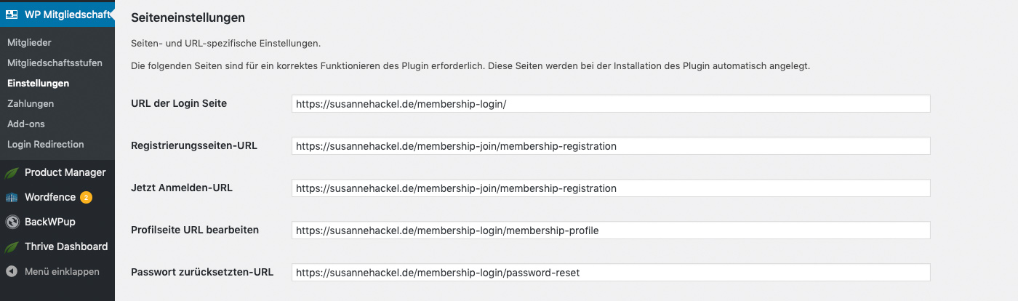The height and width of the screenshot is (301, 1018).
Task: Focus the Registrierungsseiten-URL input field
Action: (x=610, y=146)
